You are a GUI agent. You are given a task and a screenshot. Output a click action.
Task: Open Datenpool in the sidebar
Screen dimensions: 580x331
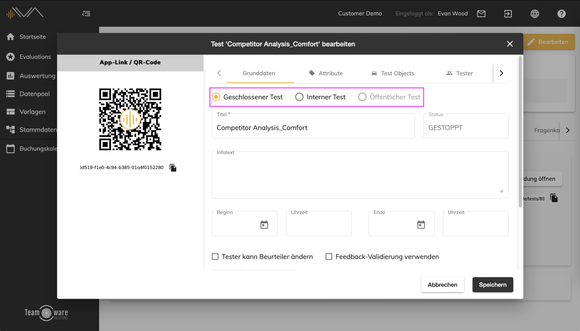pos(35,94)
